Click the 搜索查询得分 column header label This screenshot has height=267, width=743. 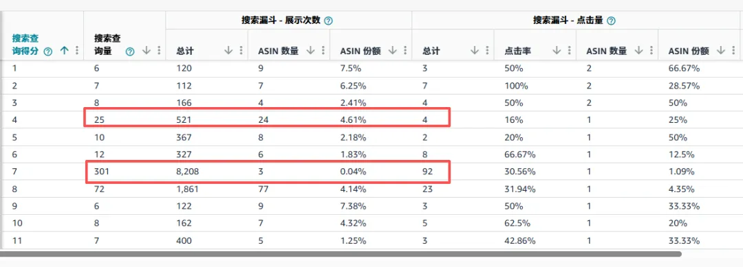[x=25, y=45]
